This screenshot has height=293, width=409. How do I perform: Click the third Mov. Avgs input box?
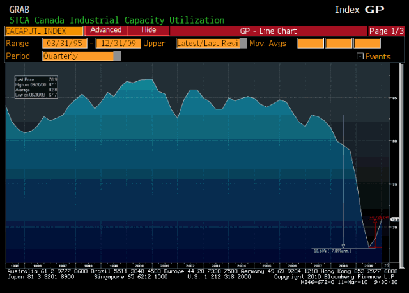click(367, 44)
